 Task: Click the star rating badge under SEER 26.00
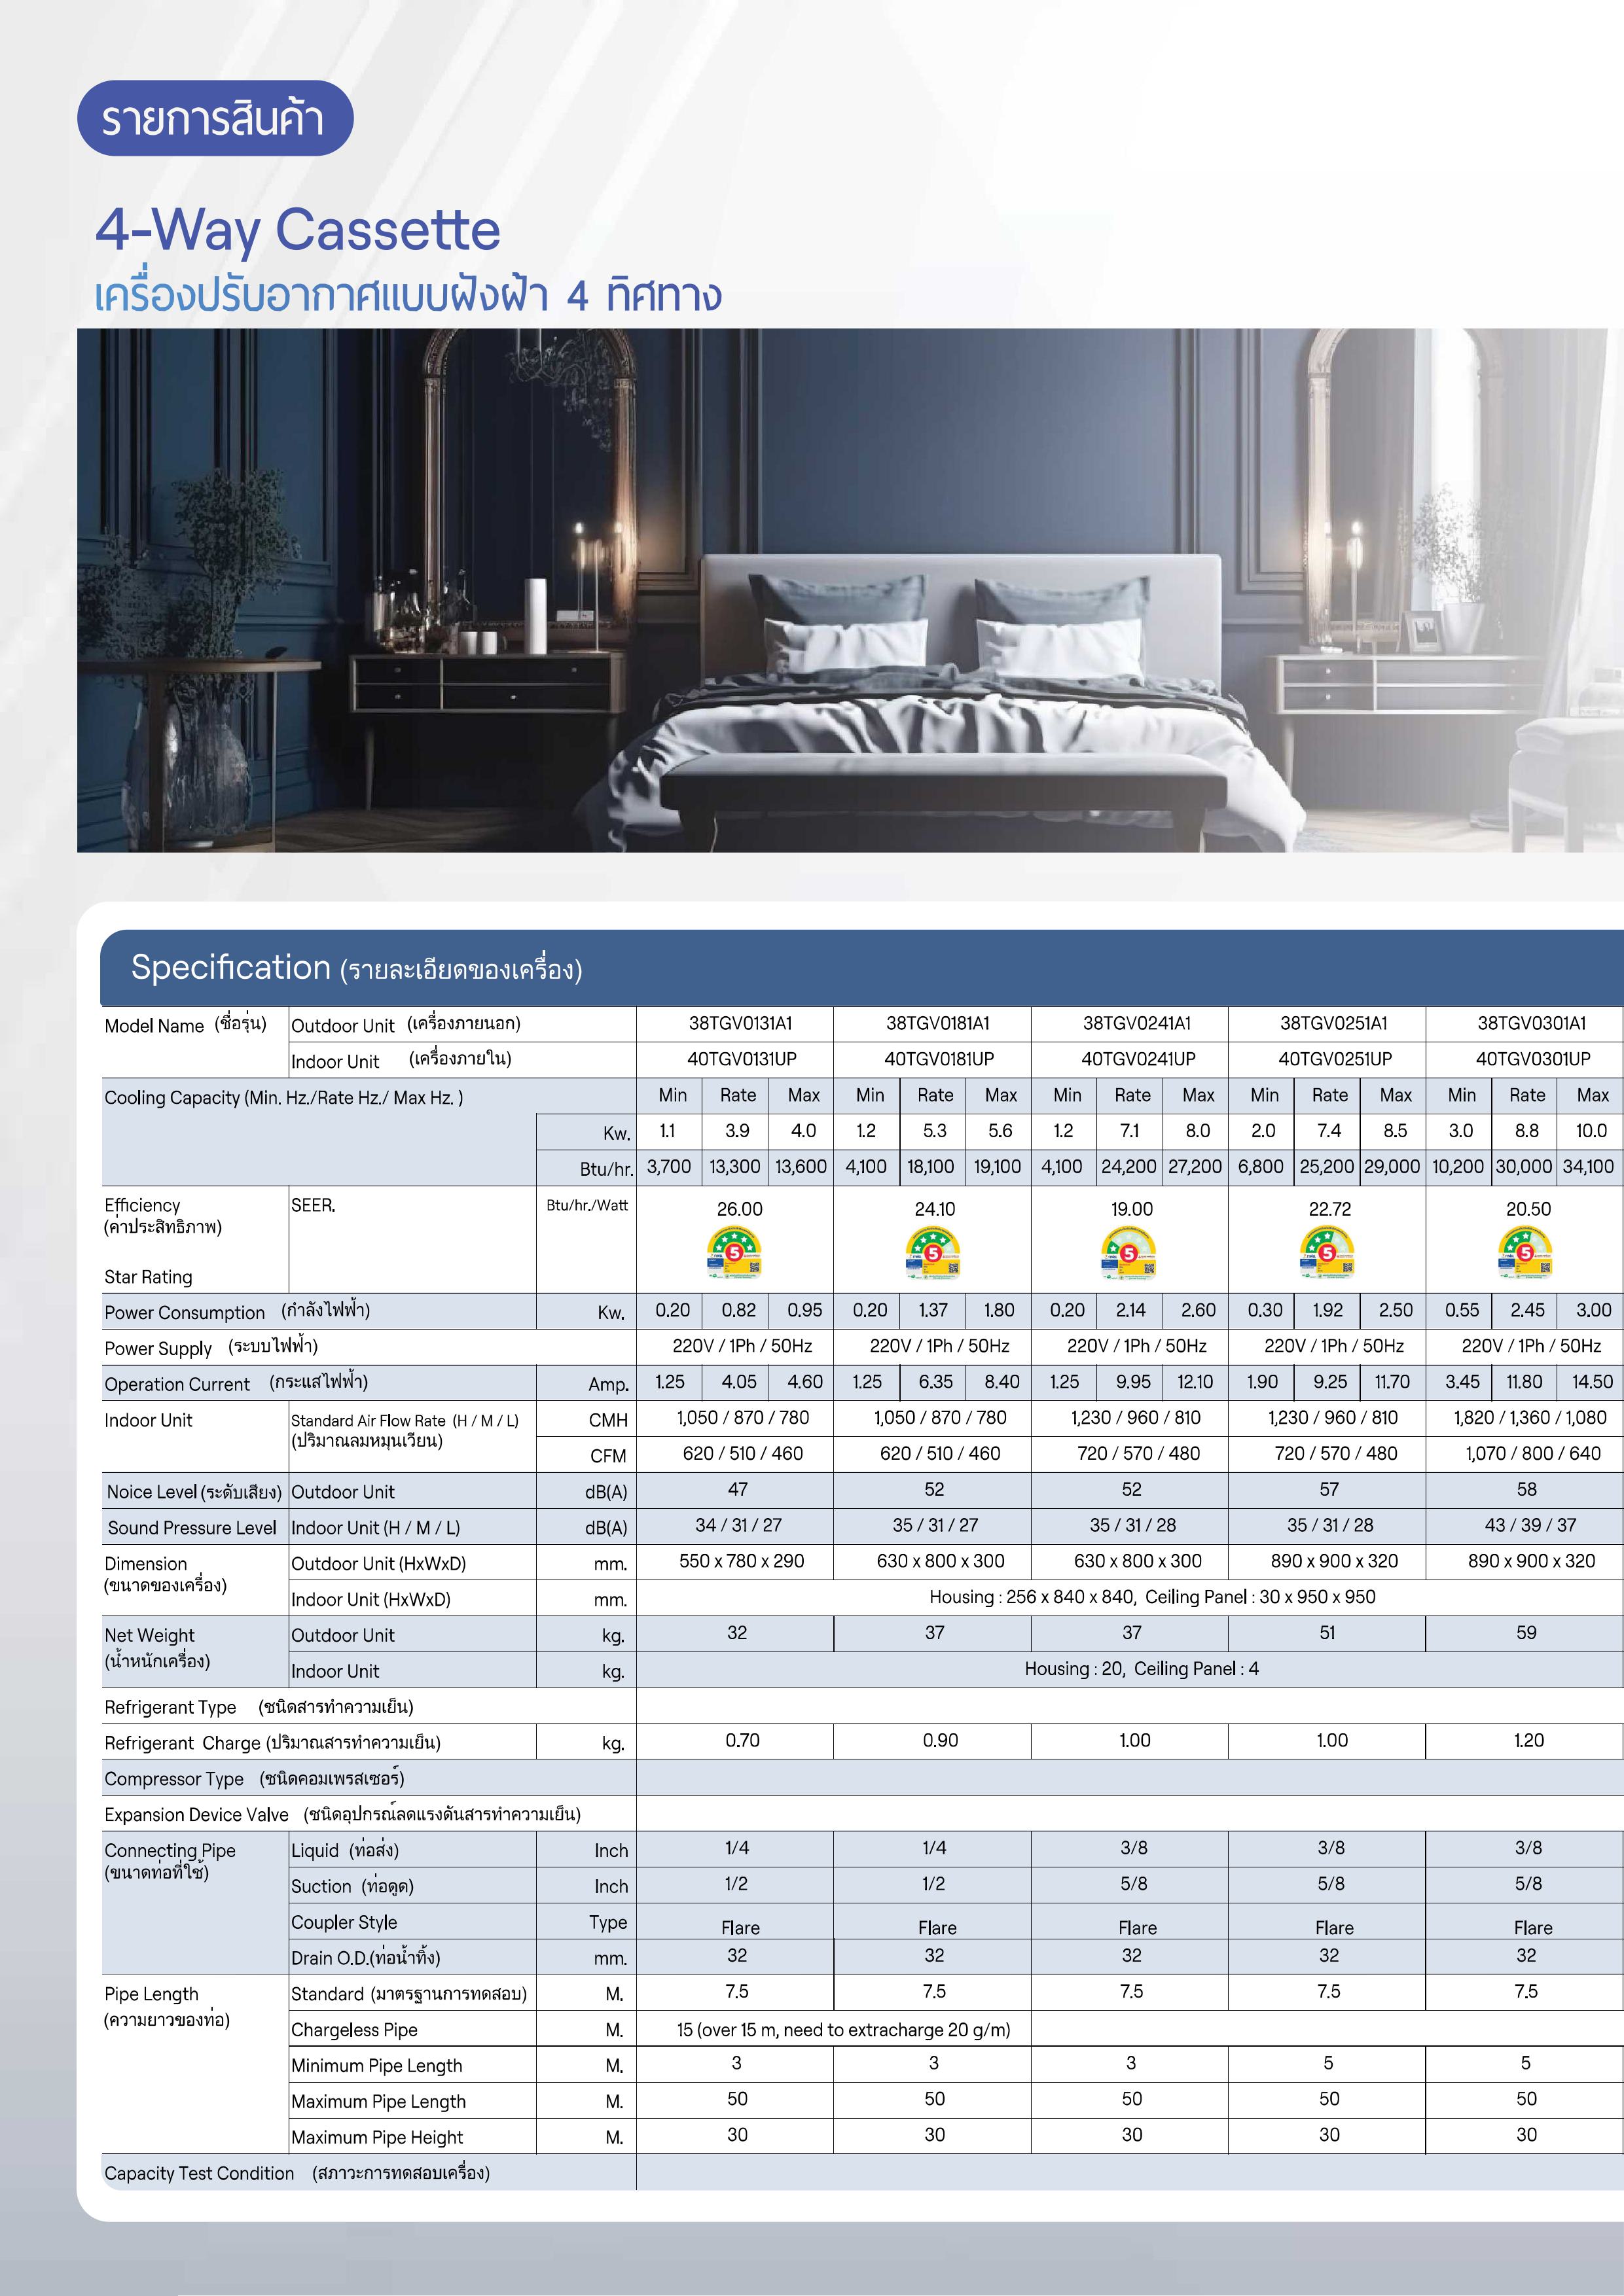click(734, 1254)
